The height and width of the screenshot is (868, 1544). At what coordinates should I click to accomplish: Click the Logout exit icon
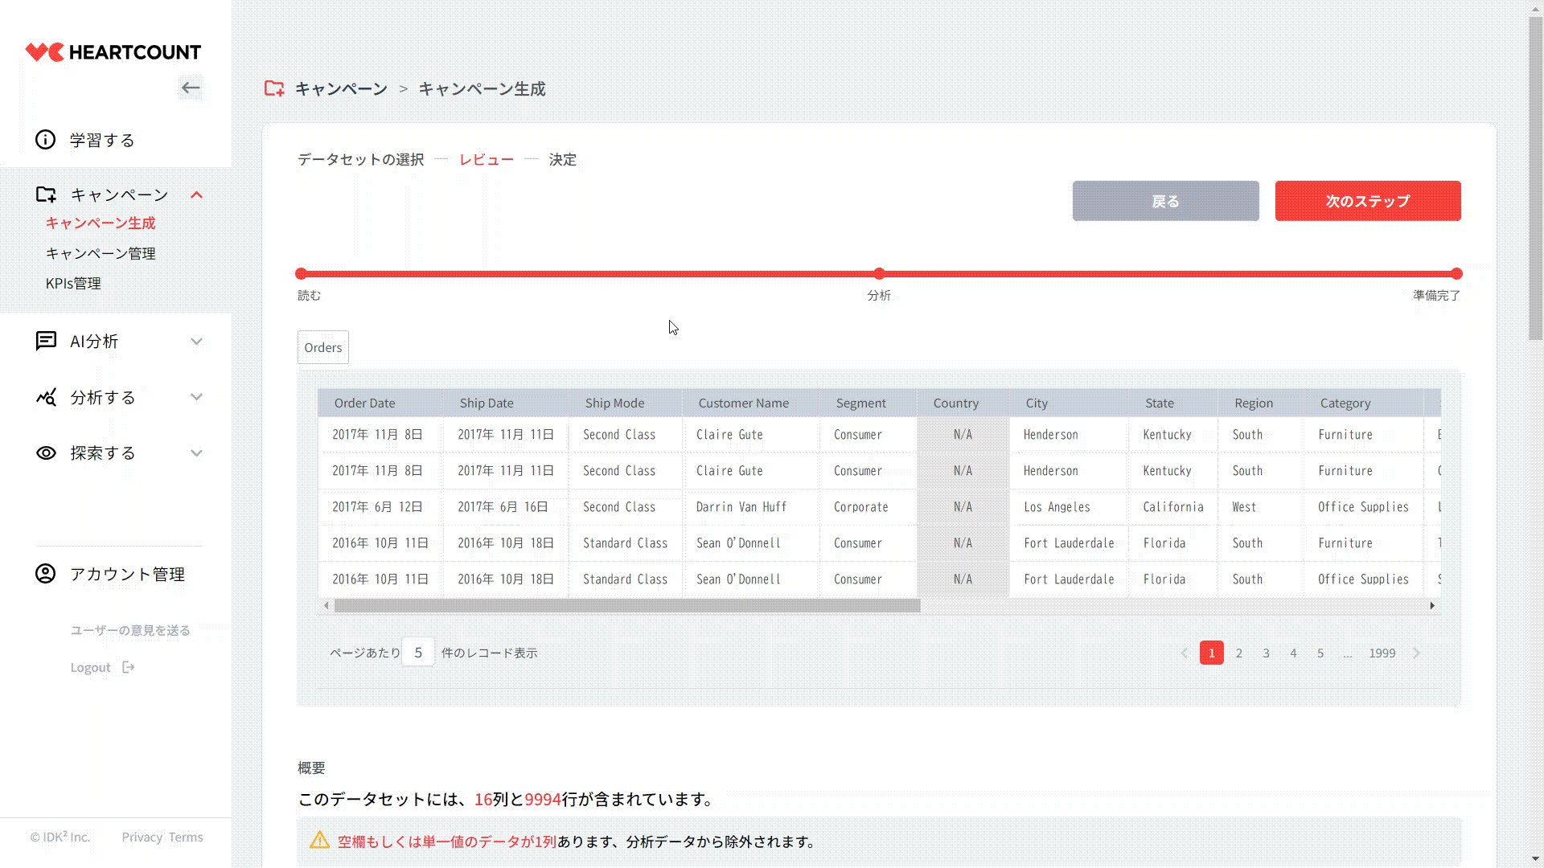click(x=129, y=667)
